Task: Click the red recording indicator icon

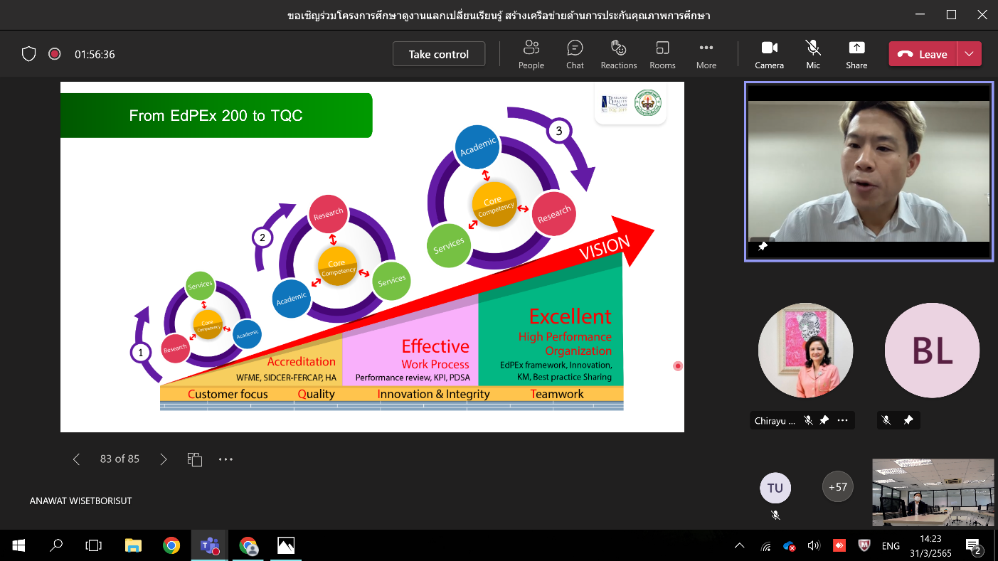Action: click(54, 54)
